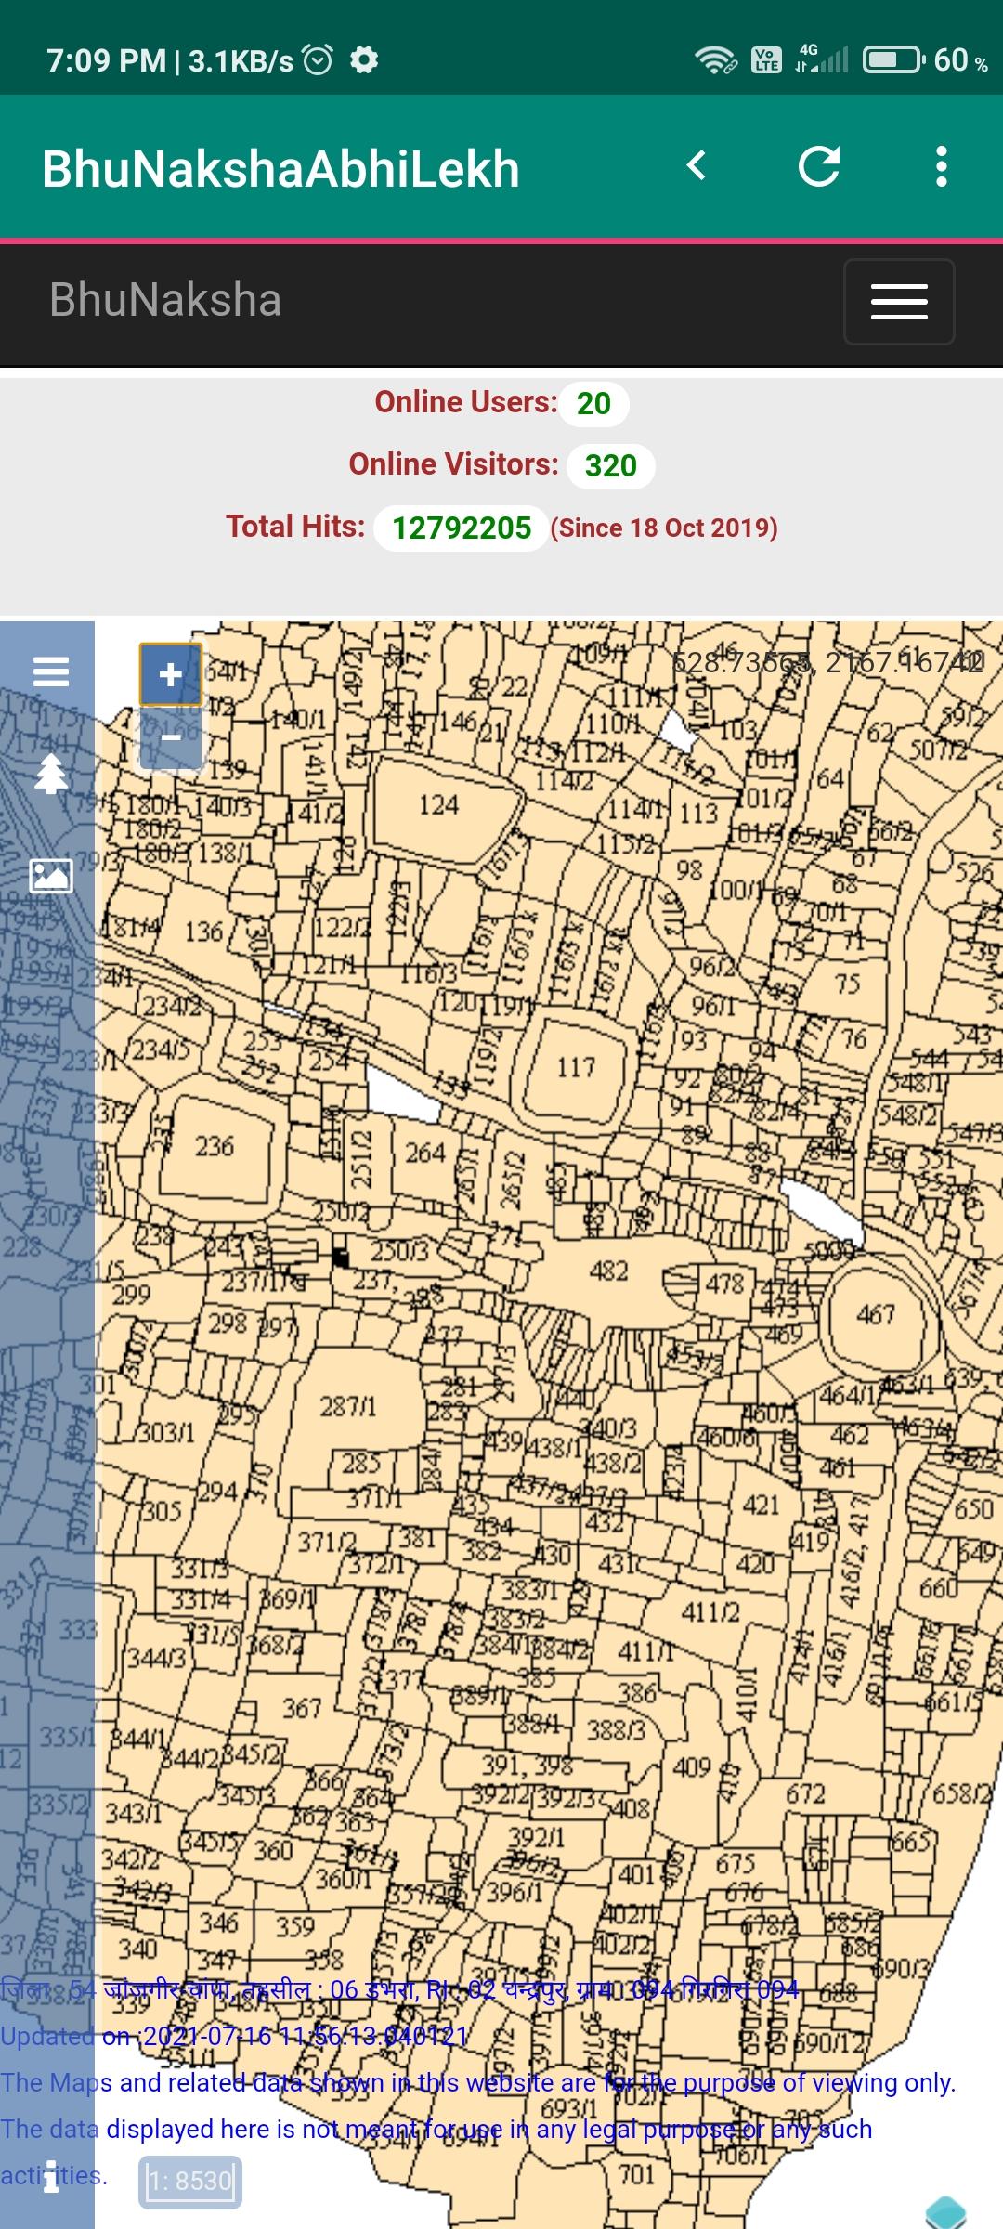Open the map sidebar menu icon
Screen dimensions: 1003x2229
[51, 671]
